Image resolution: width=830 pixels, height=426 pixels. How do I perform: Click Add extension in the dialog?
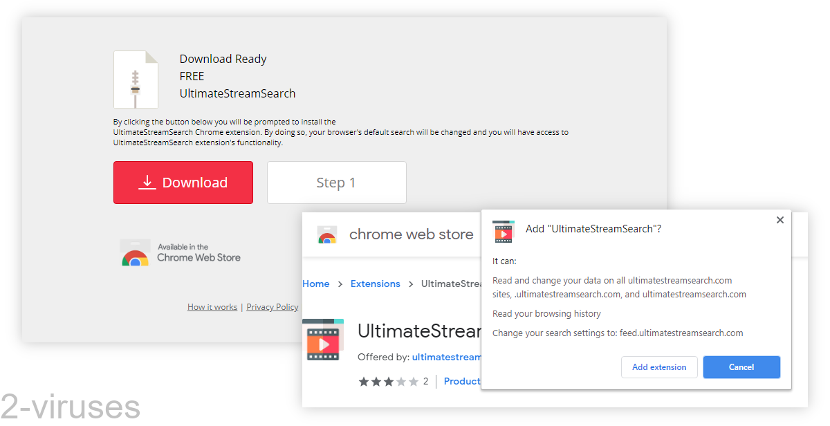(659, 367)
